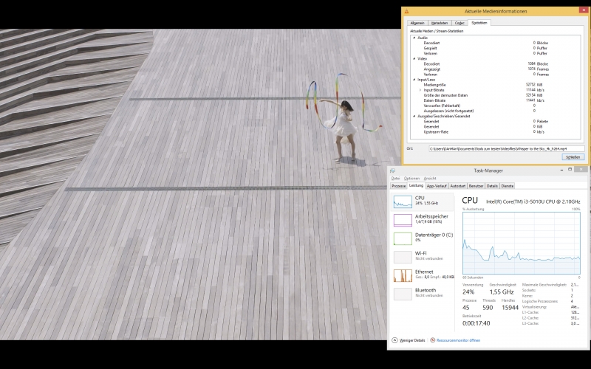Click the Task-Manager title bar icon
Image resolution: width=591 pixels, height=369 pixels.
pyautogui.click(x=392, y=170)
